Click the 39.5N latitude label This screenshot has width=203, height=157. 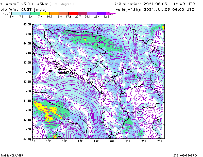(x=27, y=139)
